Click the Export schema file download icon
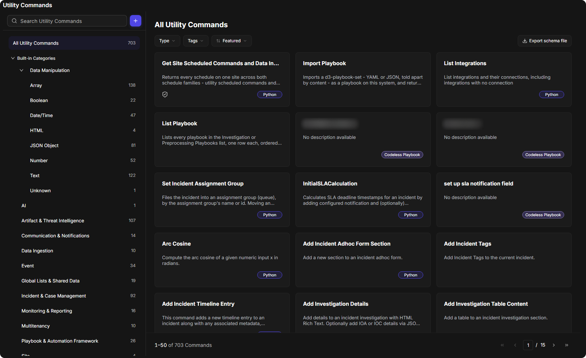This screenshot has height=358, width=586. 525,41
